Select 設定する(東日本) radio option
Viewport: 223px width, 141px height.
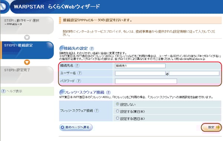117,111
